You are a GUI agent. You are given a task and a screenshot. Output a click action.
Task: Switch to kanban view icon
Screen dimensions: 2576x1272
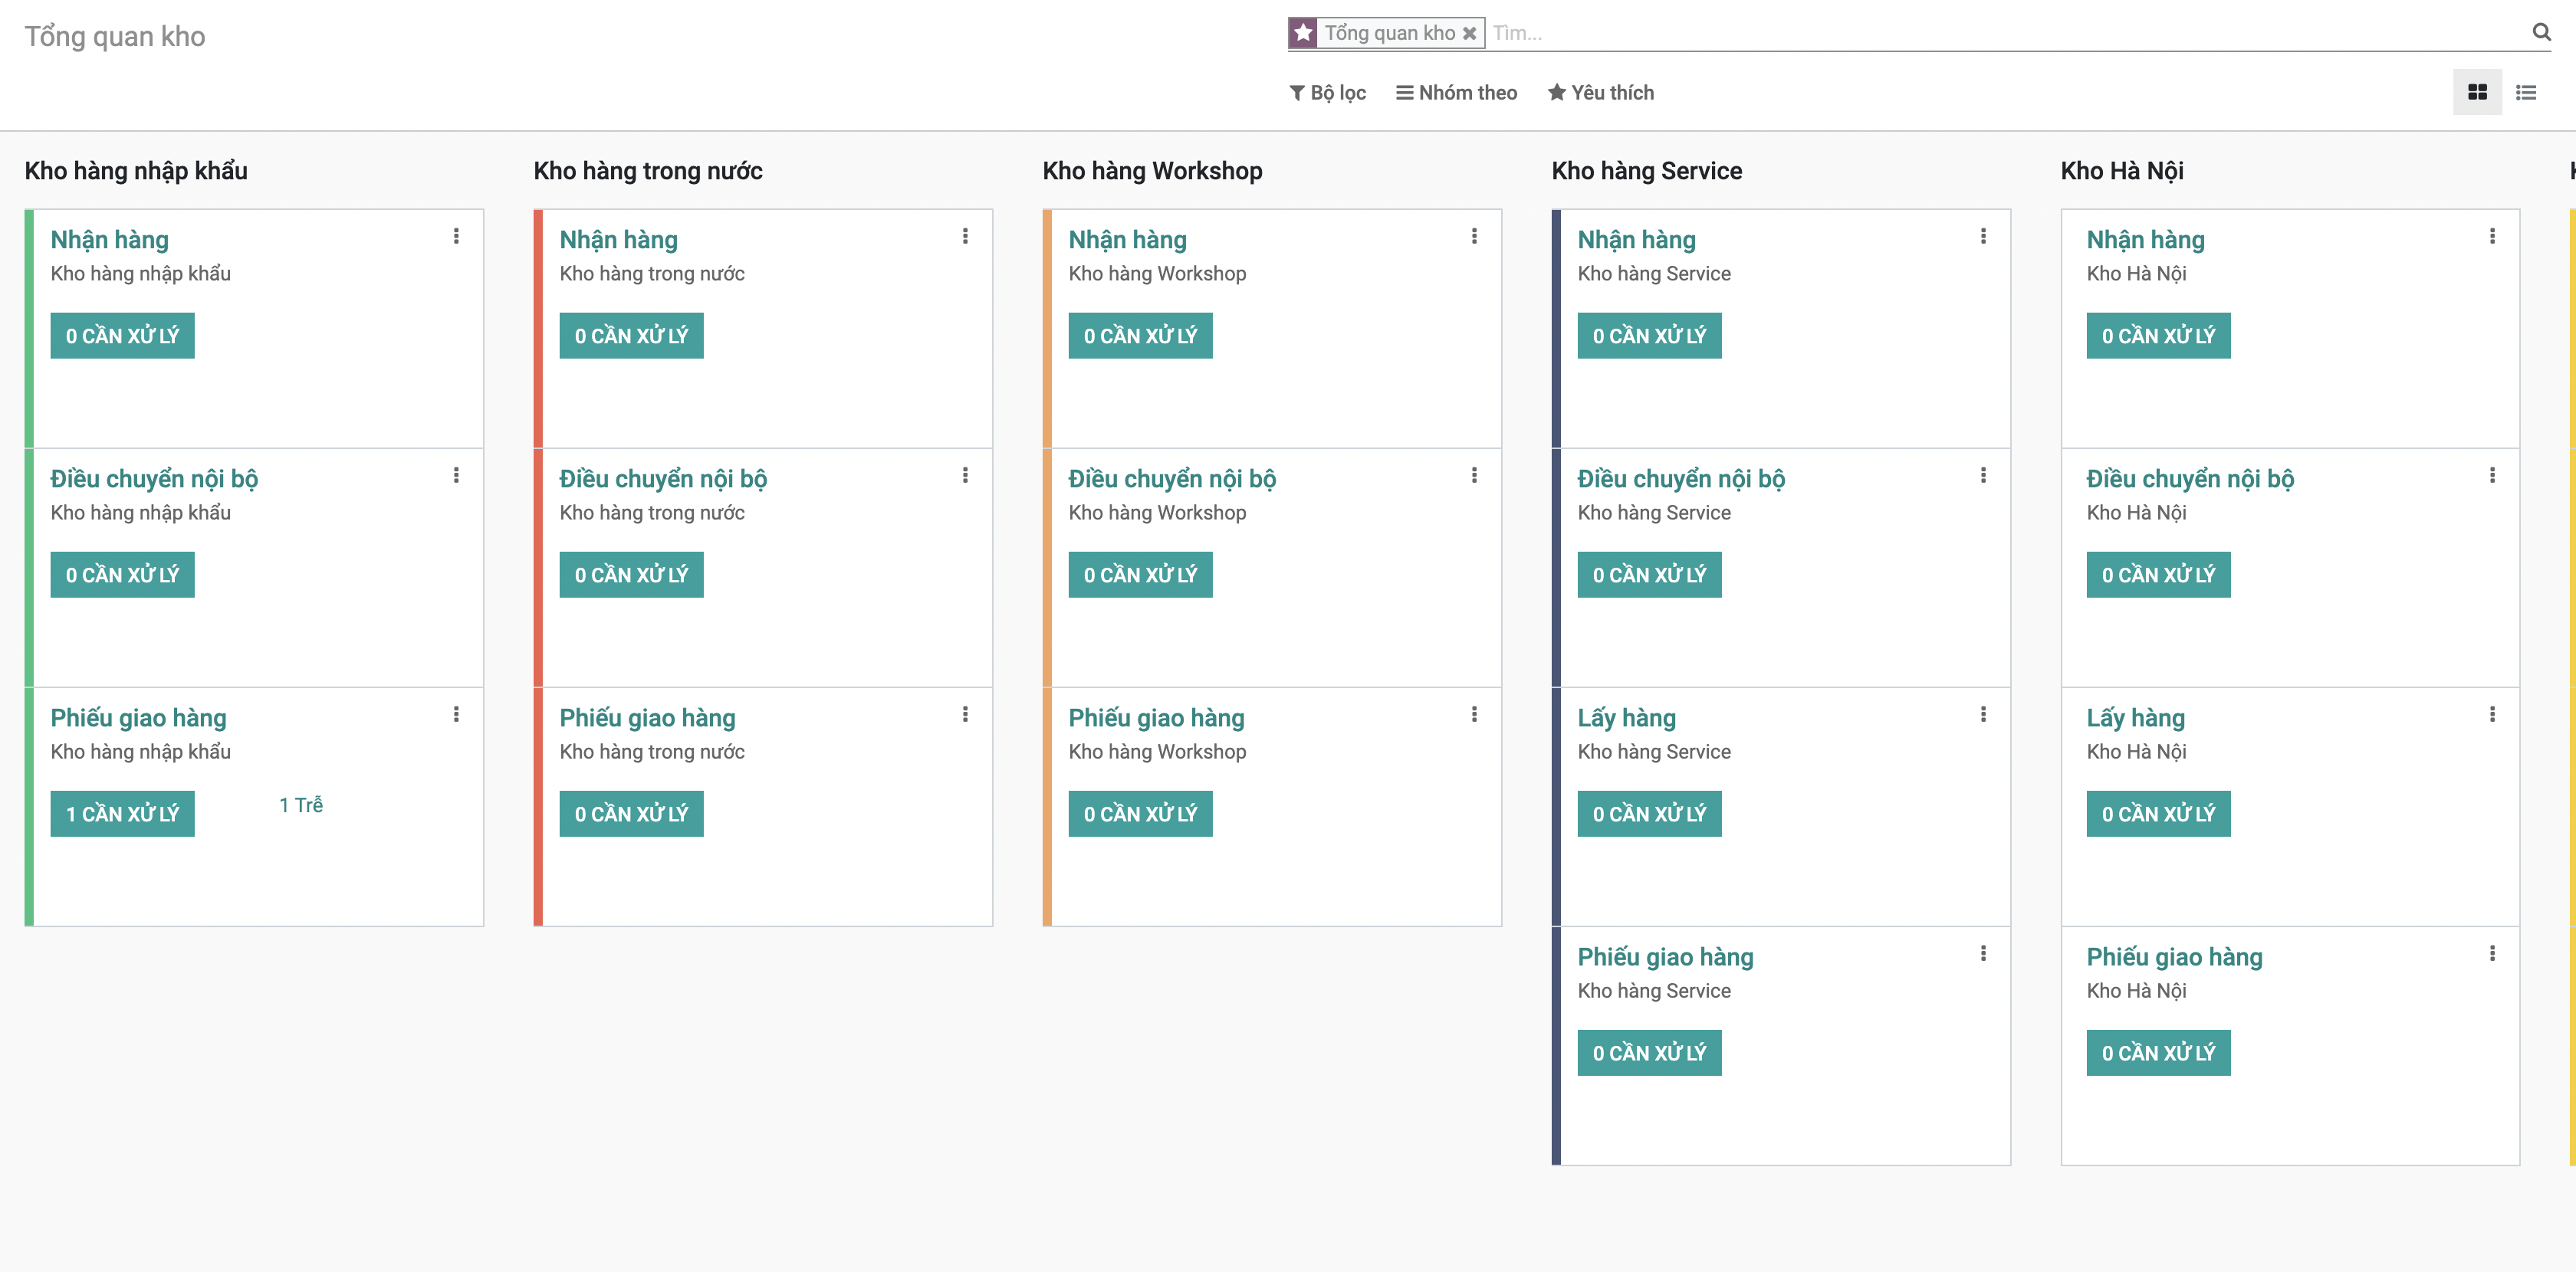pos(2476,92)
